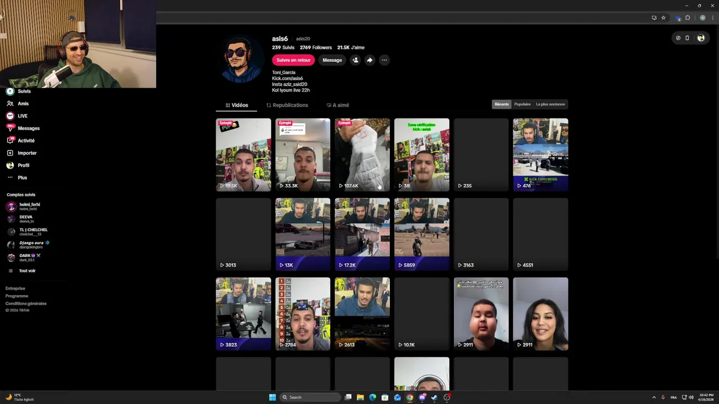Open the three-dots profile options menu

coord(384,60)
